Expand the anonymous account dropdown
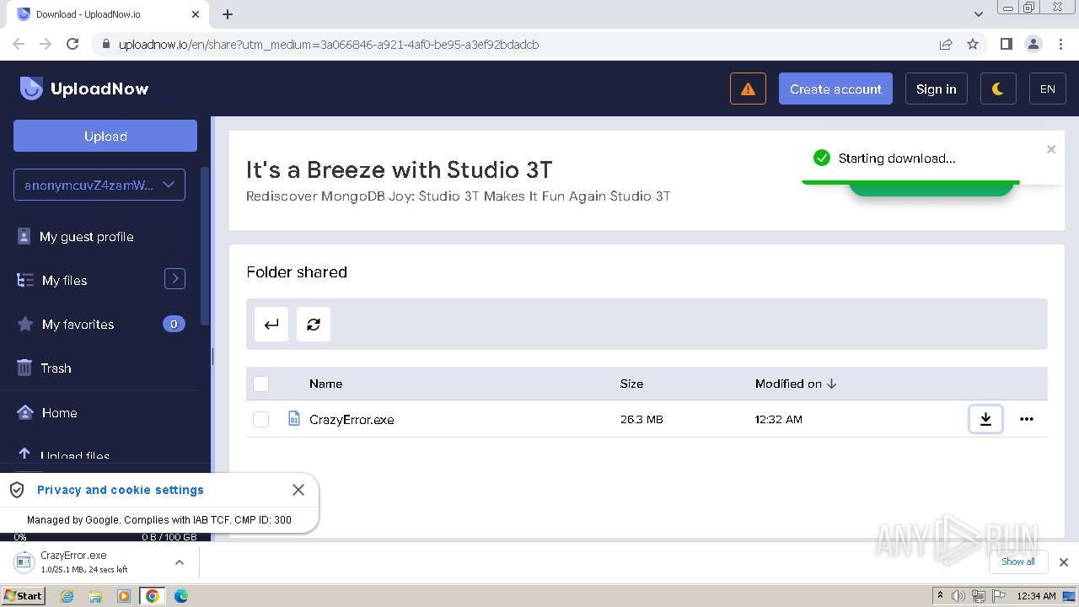The width and height of the screenshot is (1079, 607). coord(99,185)
